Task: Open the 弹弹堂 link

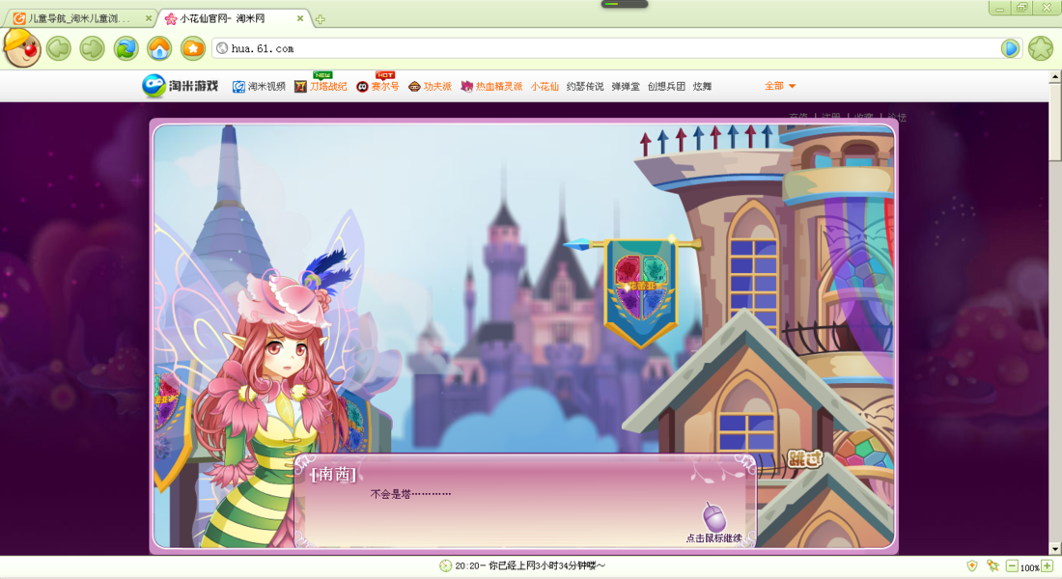Action: pos(626,87)
